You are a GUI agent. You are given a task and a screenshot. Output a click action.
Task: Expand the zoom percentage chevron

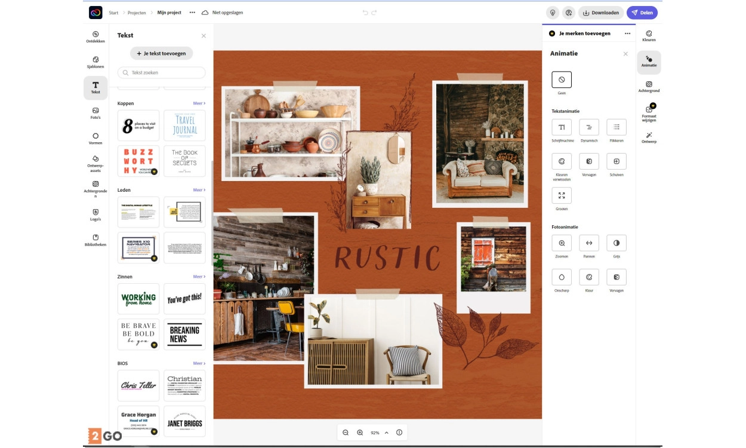387,432
